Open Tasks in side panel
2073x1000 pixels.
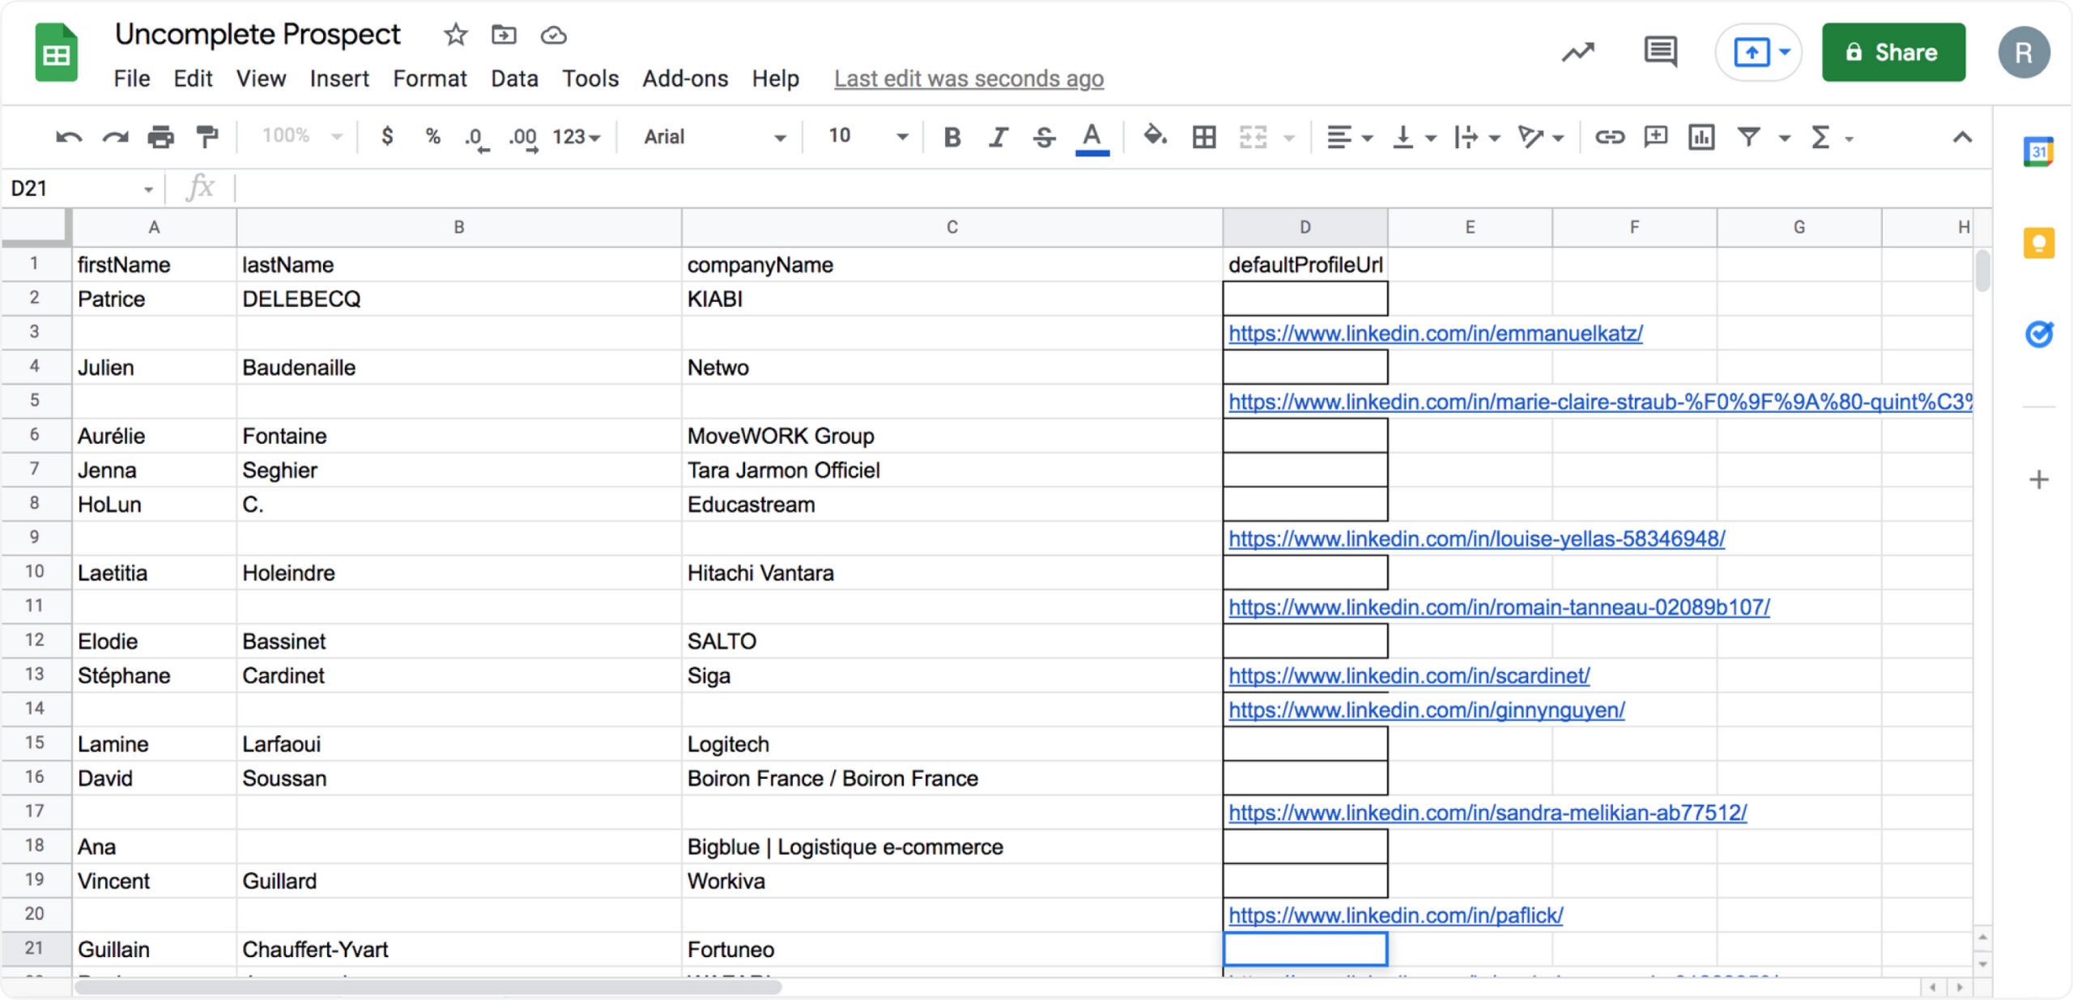coord(2038,334)
